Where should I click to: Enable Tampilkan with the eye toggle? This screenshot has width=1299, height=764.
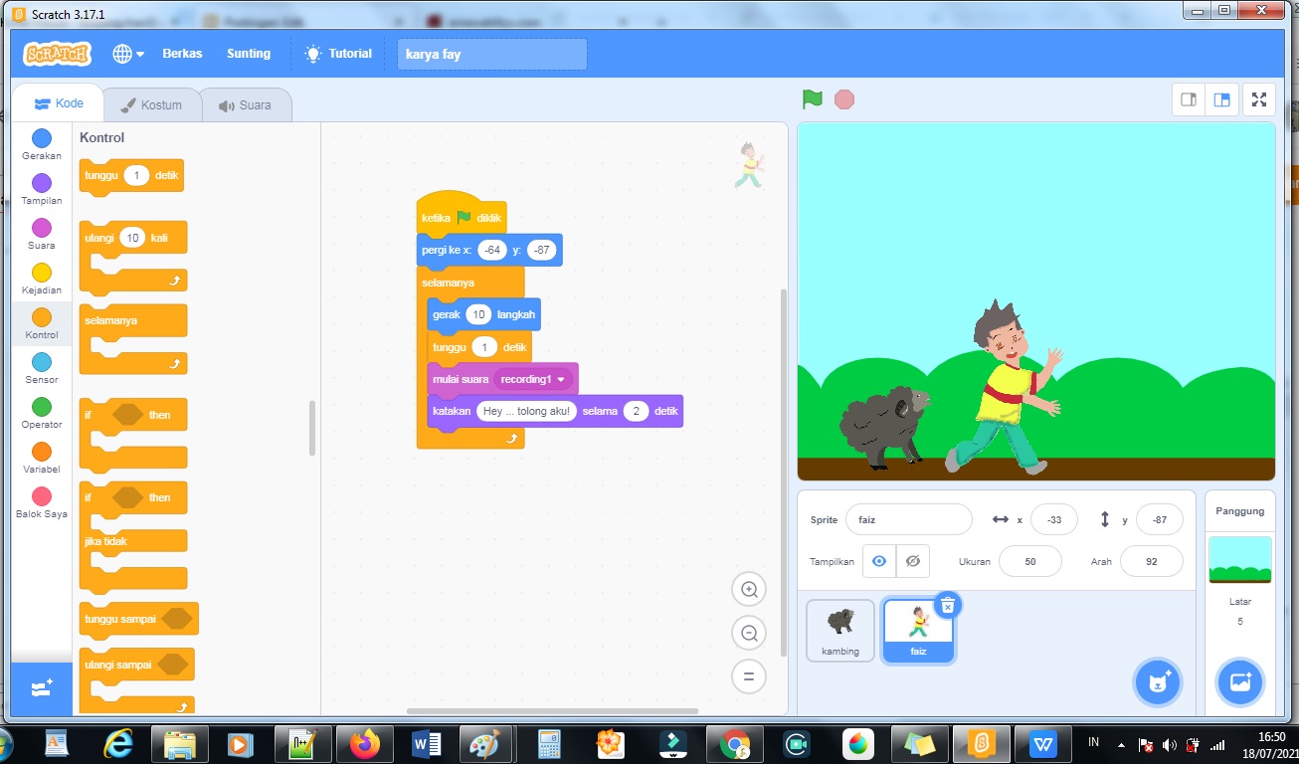coord(877,561)
